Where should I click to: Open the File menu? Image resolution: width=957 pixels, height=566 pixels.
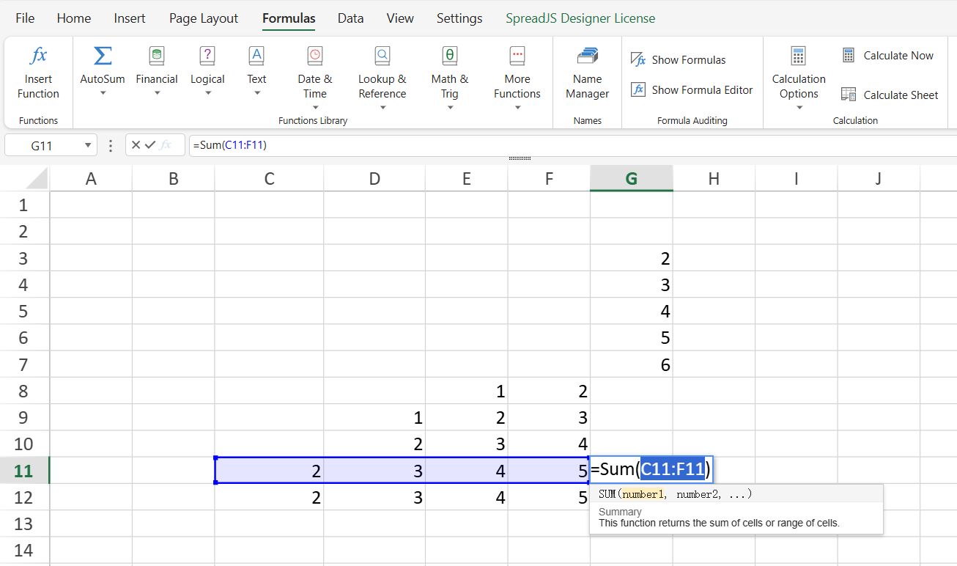[25, 18]
